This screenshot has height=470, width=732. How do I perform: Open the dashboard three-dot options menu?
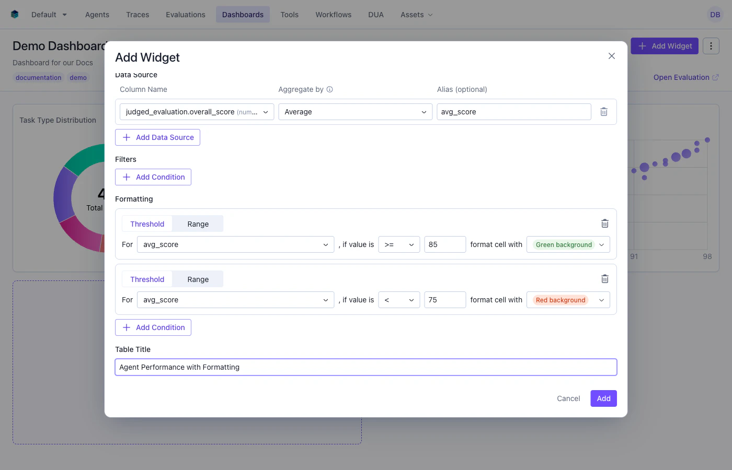pos(711,46)
